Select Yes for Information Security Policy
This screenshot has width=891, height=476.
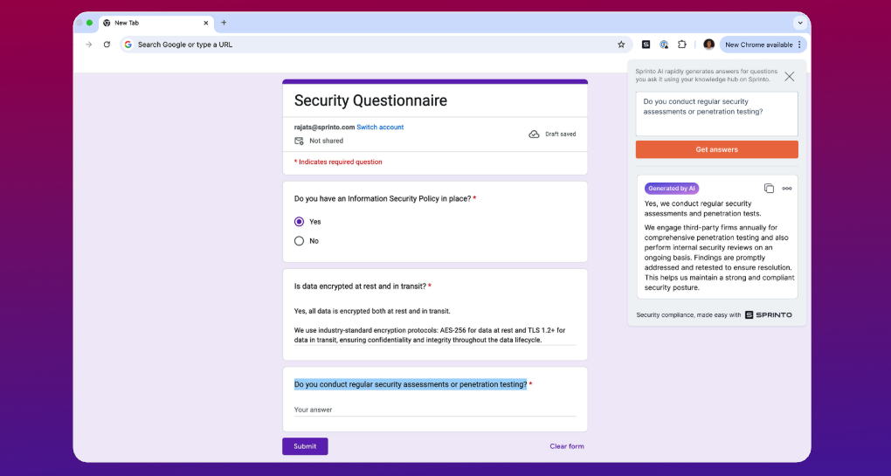tap(300, 222)
